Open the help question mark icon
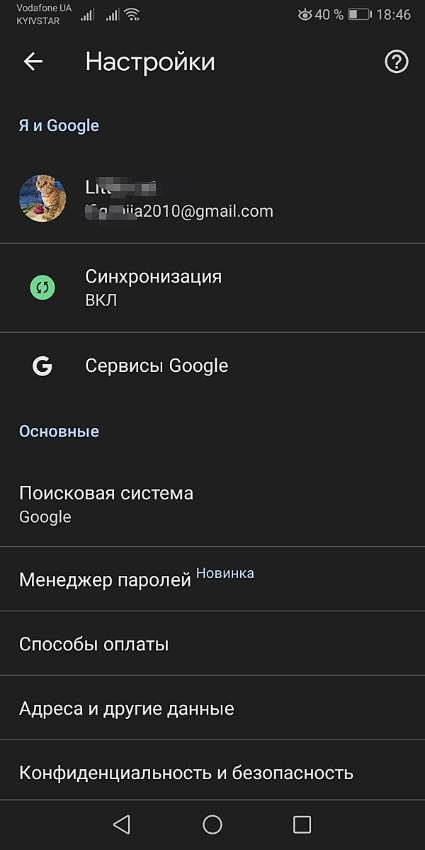The image size is (425, 850). point(396,62)
